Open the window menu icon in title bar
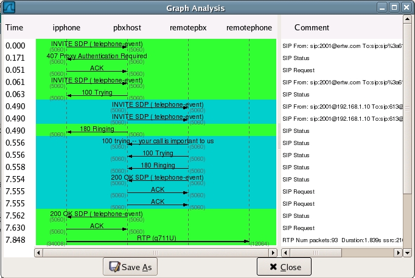 [x=9, y=8]
